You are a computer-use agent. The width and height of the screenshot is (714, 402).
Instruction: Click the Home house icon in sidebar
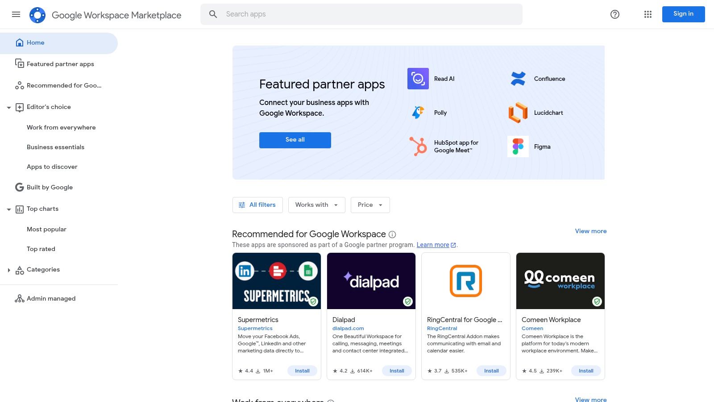[x=19, y=42]
